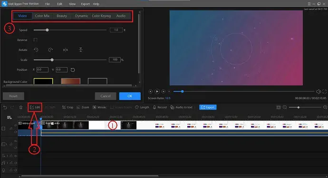328x178 pixels.
Task: Mute the preview with the speaker icon
Action: pos(318,91)
